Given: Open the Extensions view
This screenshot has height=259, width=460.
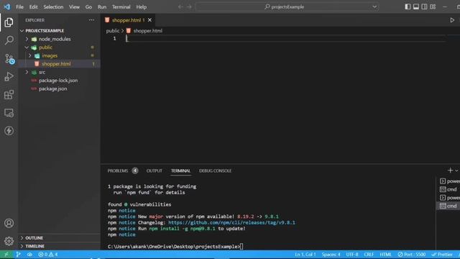Looking at the screenshot, I should 9,94.
